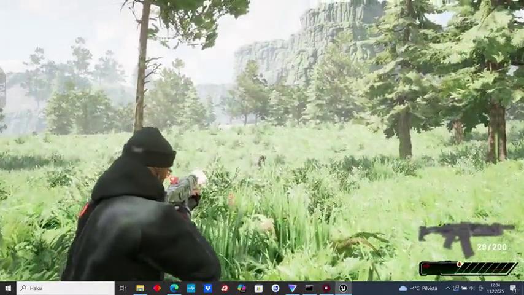Launch the red diamond app on taskbar

[157, 288]
